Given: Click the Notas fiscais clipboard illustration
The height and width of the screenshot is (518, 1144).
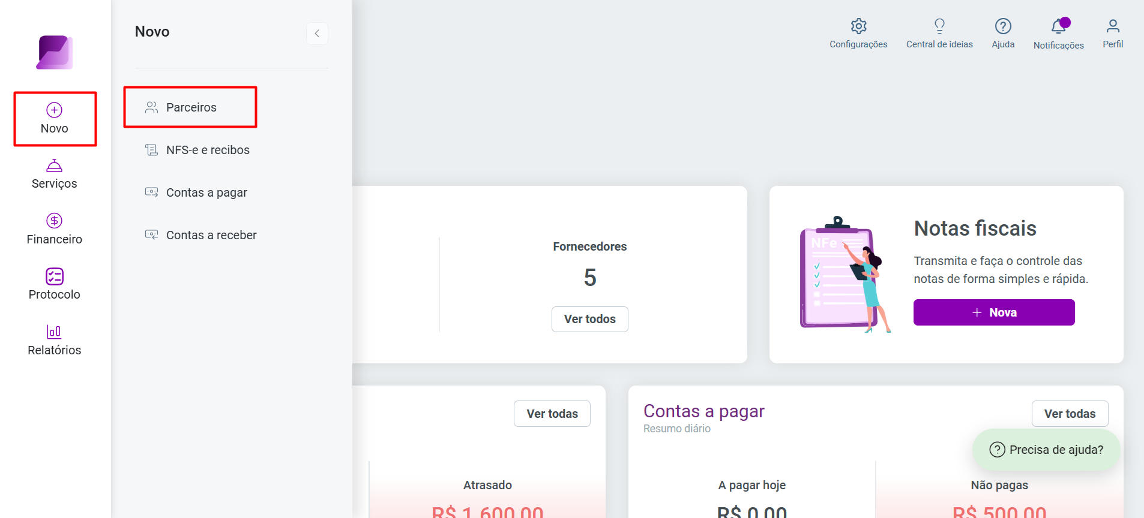Looking at the screenshot, I should (845, 275).
